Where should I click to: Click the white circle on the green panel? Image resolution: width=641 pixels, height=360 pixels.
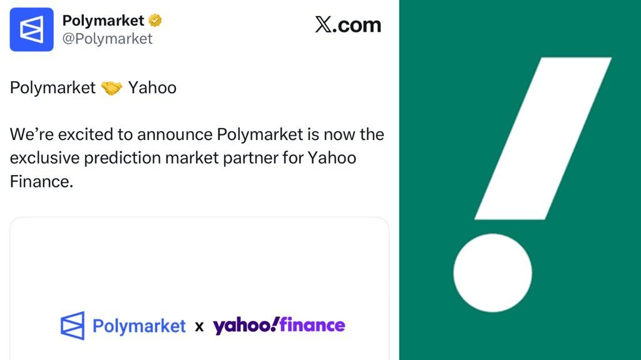(493, 272)
